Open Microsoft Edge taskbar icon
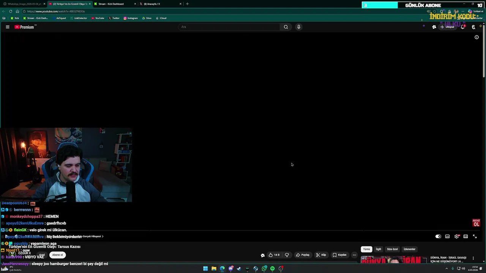486x273 pixels. (x=222, y=268)
